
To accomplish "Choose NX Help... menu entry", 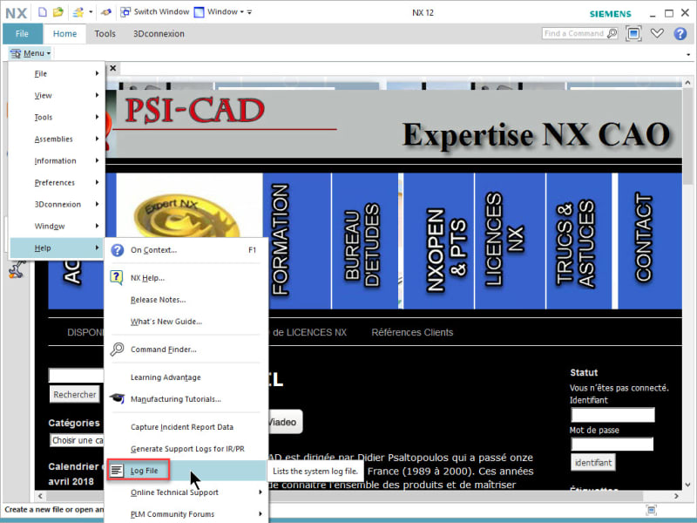I will [186, 278].
